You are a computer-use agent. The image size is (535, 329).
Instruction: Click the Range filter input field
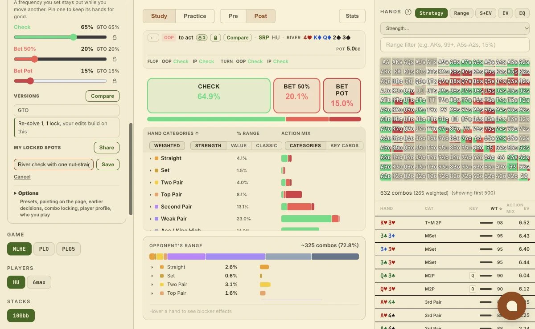[x=455, y=45]
